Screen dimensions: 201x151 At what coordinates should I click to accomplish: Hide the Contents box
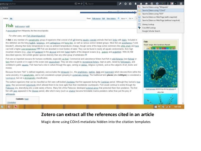click(26, 99)
